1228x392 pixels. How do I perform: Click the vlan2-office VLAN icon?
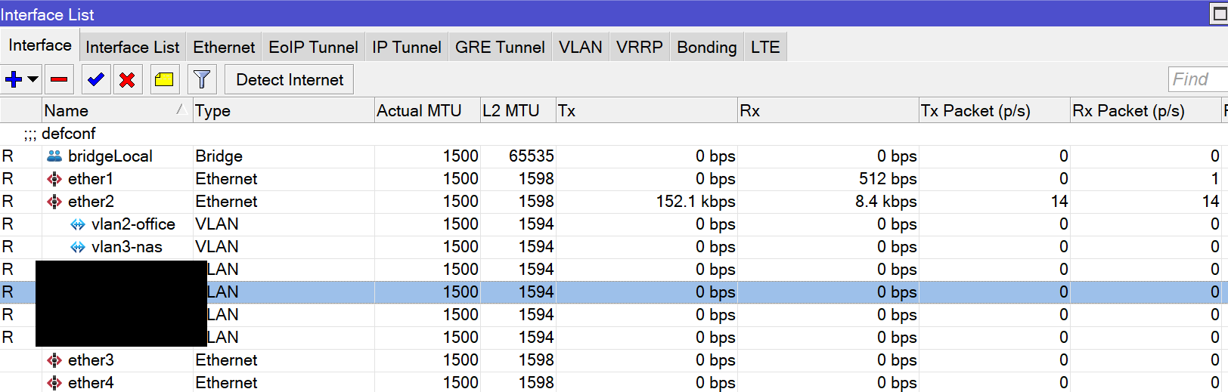pos(78,224)
